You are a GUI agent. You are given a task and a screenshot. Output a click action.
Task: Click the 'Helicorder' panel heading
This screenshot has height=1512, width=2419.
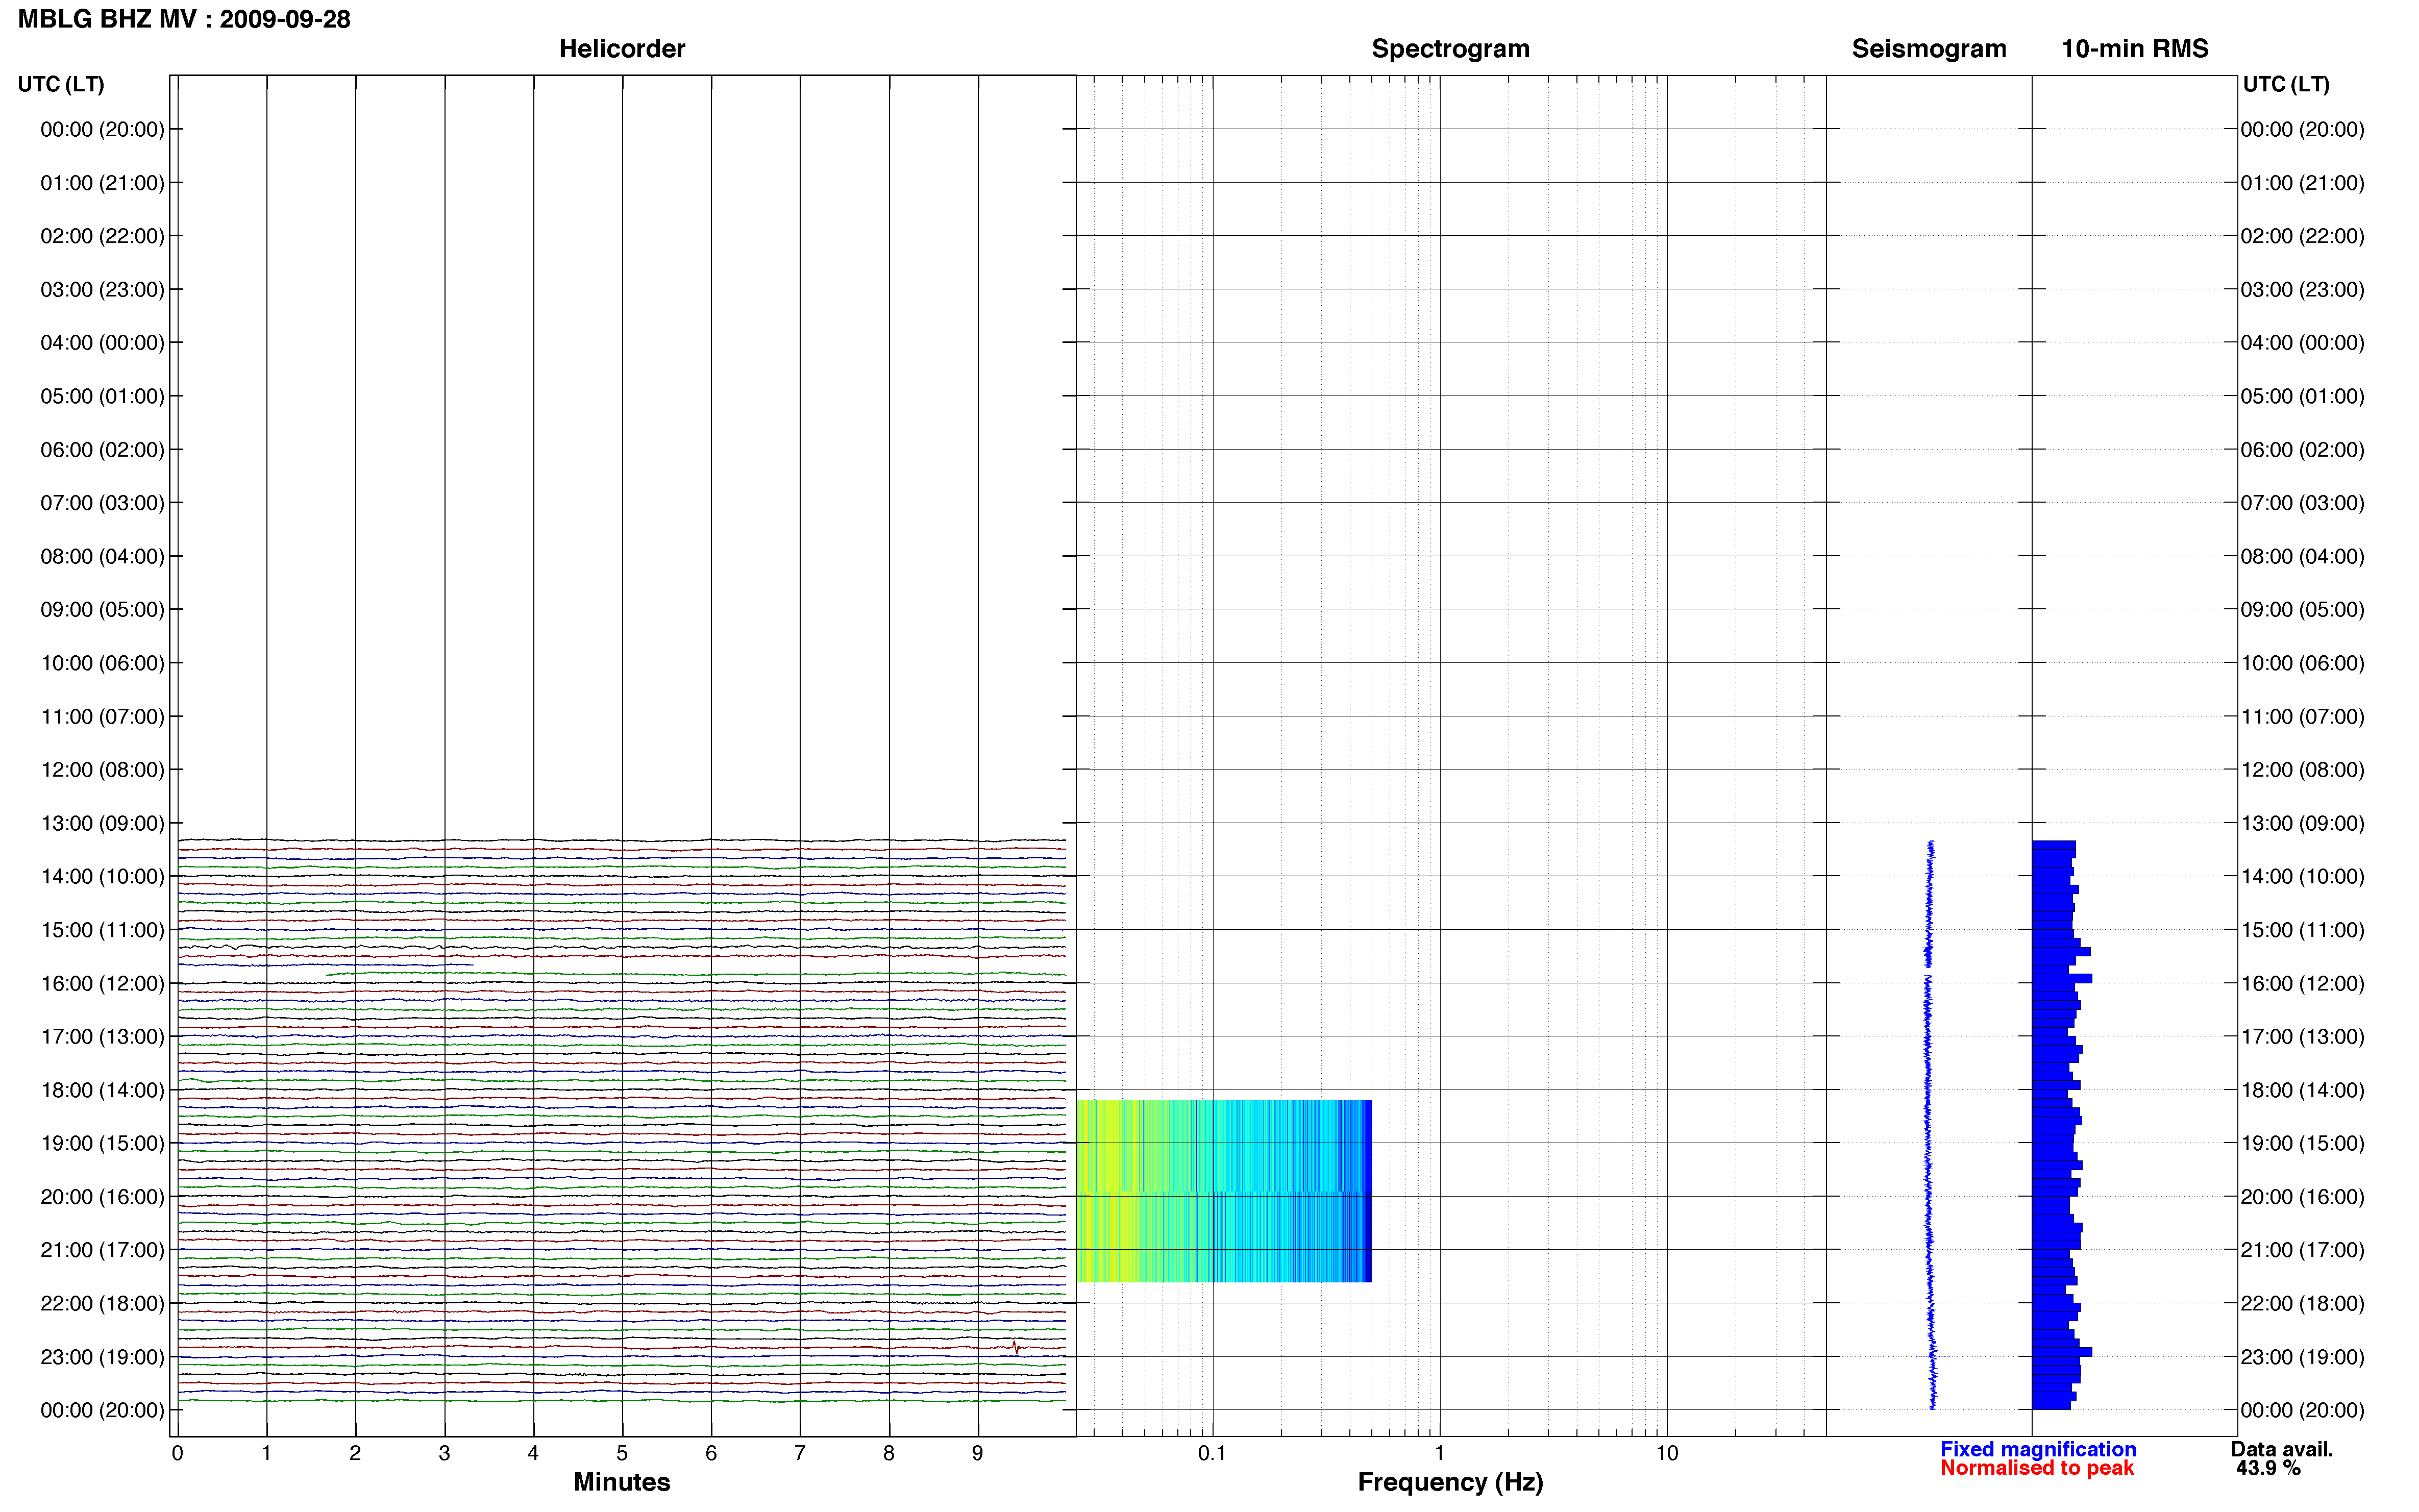pos(621,49)
